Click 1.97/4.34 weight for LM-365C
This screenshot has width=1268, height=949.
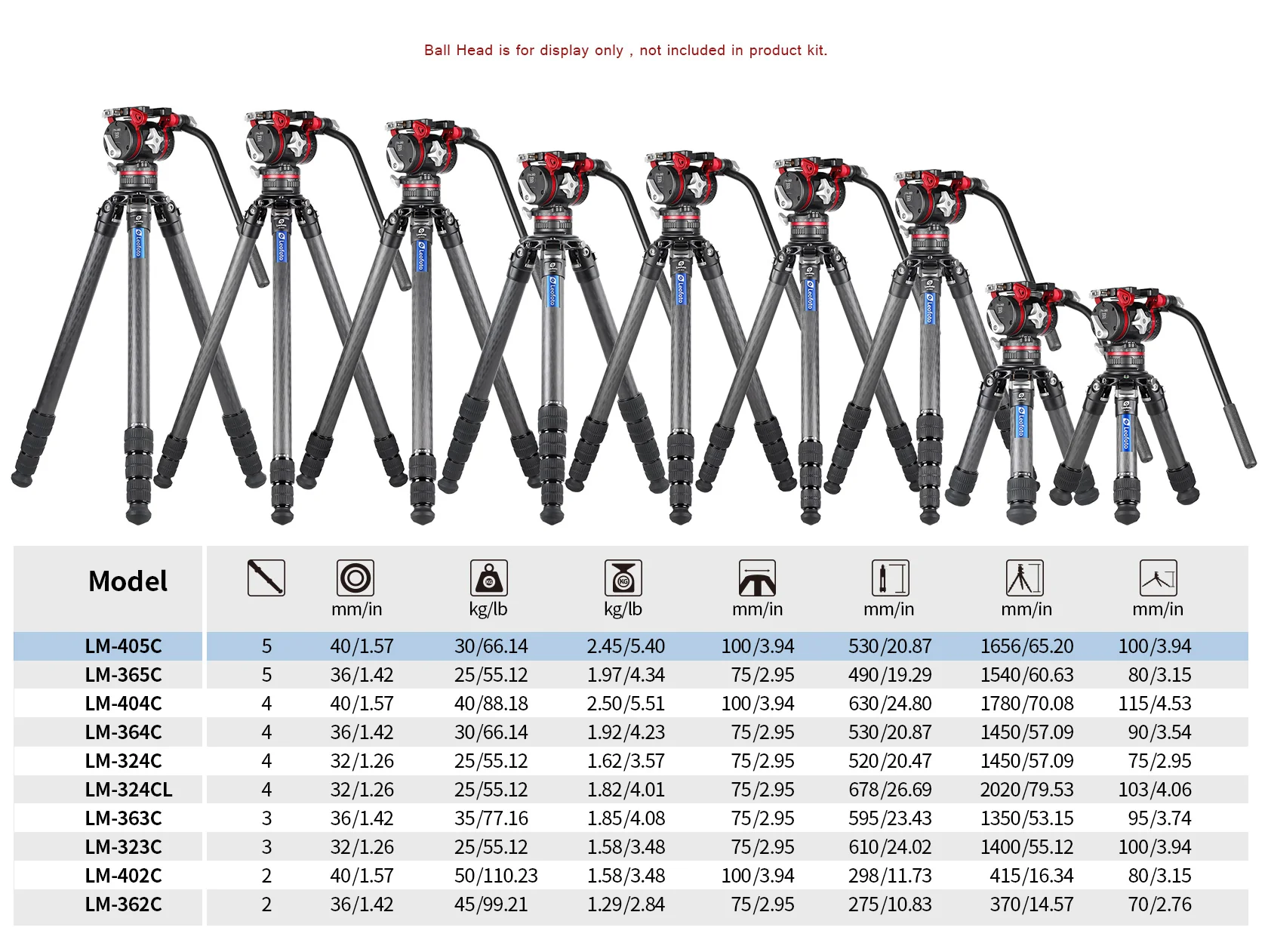click(626, 675)
